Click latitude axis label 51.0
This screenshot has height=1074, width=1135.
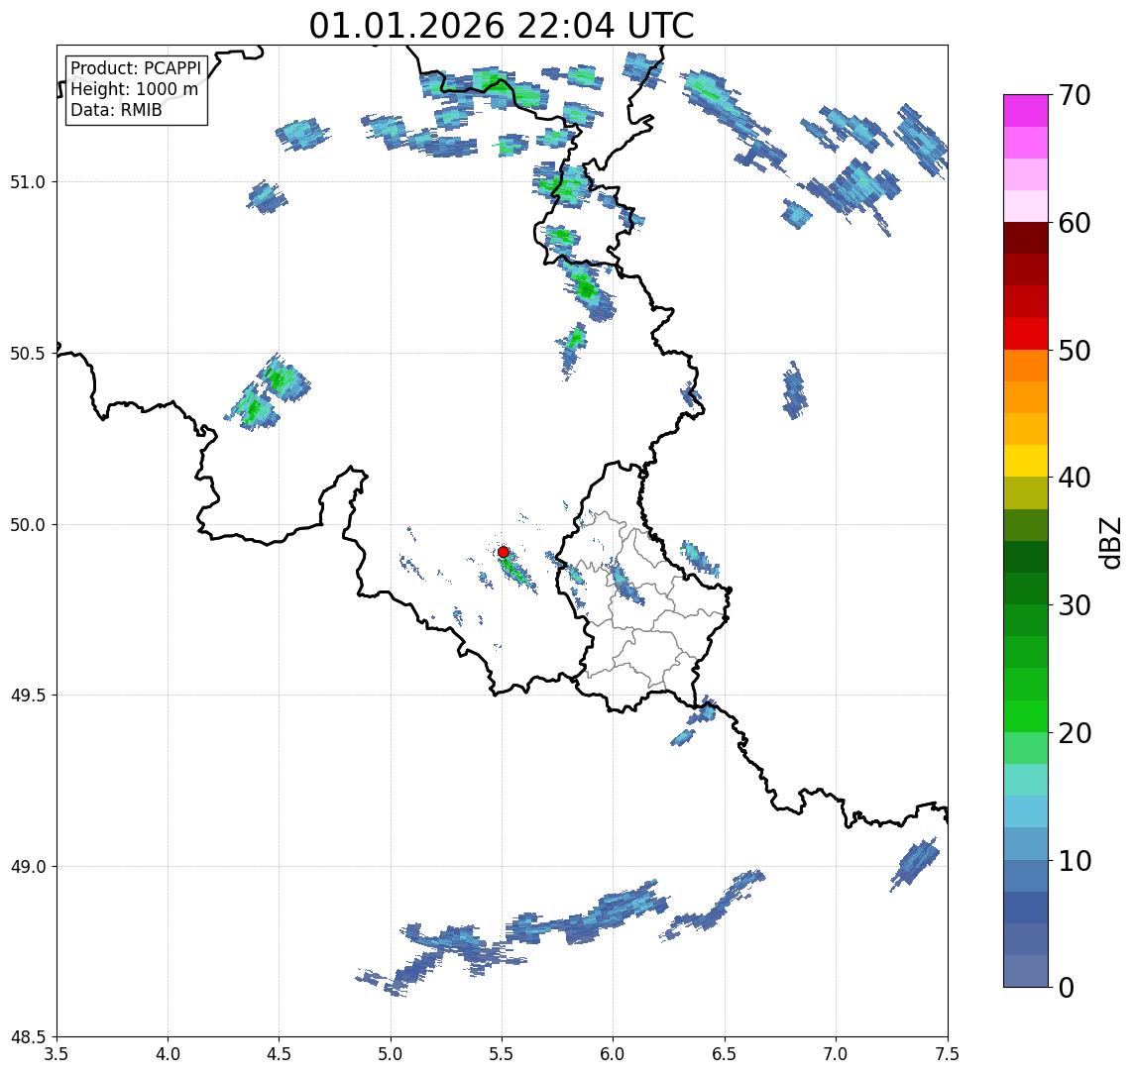(28, 182)
